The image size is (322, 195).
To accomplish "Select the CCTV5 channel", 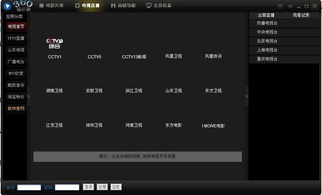I will pos(94,57).
